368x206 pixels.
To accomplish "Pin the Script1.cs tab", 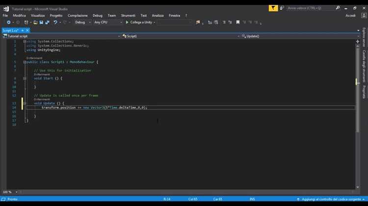I will [x=23, y=30].
